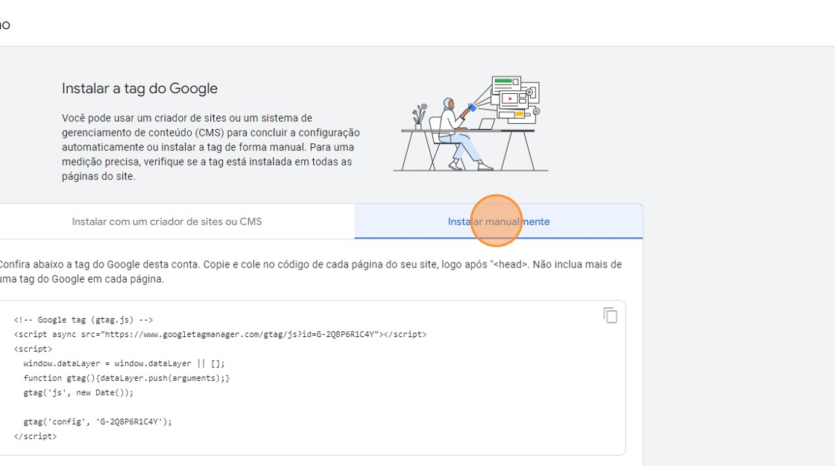This screenshot has height=466, width=835.
Task: Click the script src googletagmanager URL line
Action: coord(220,335)
